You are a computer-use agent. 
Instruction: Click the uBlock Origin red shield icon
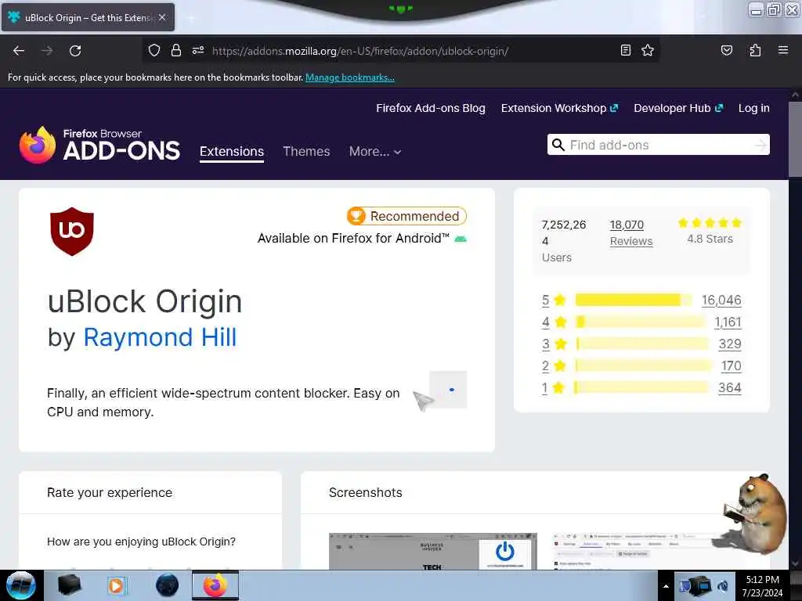pos(72,231)
